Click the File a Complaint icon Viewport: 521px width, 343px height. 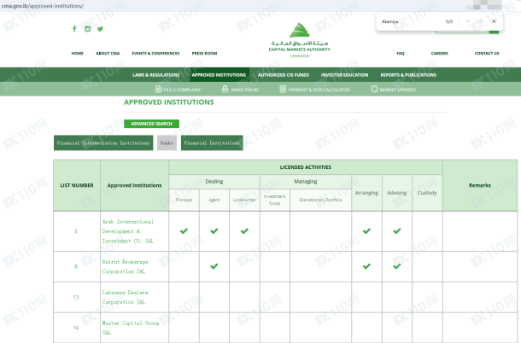tap(158, 89)
